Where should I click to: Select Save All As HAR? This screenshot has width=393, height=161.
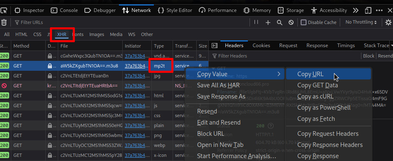pyautogui.click(x=235, y=85)
